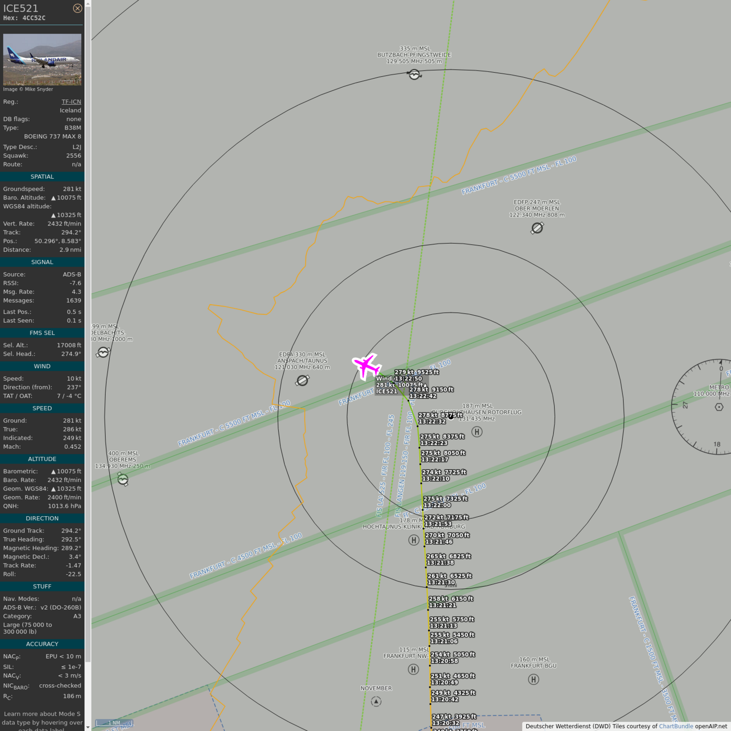Open the TF-ICN registration link
Screen dimensions: 731x731
[71, 102]
